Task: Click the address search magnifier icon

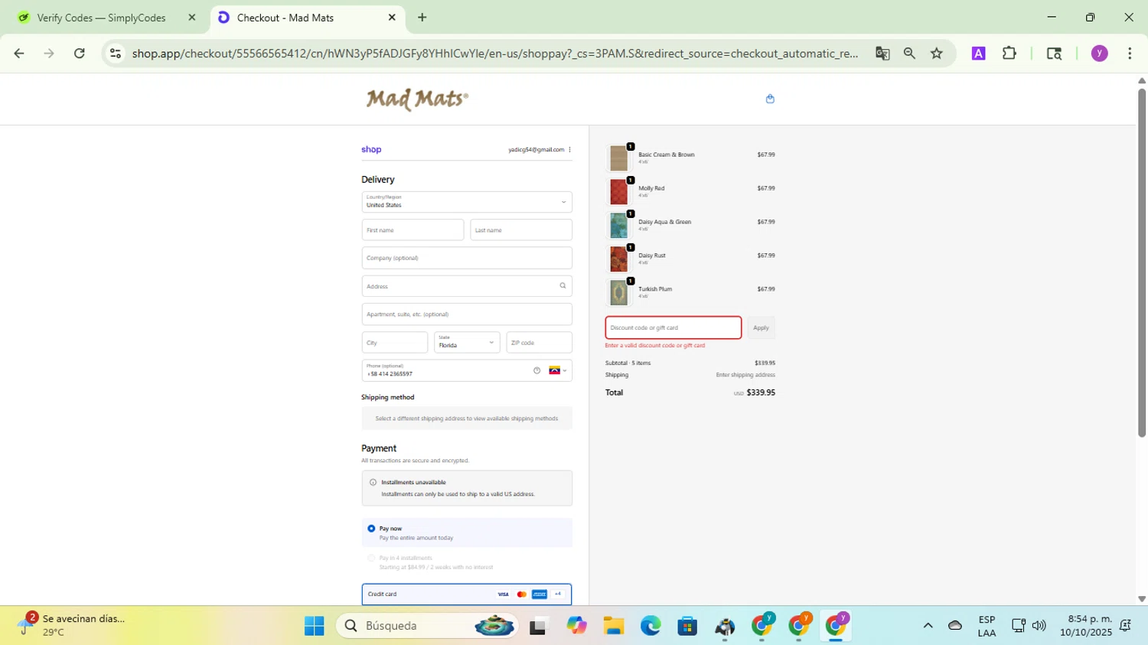Action: [563, 286]
